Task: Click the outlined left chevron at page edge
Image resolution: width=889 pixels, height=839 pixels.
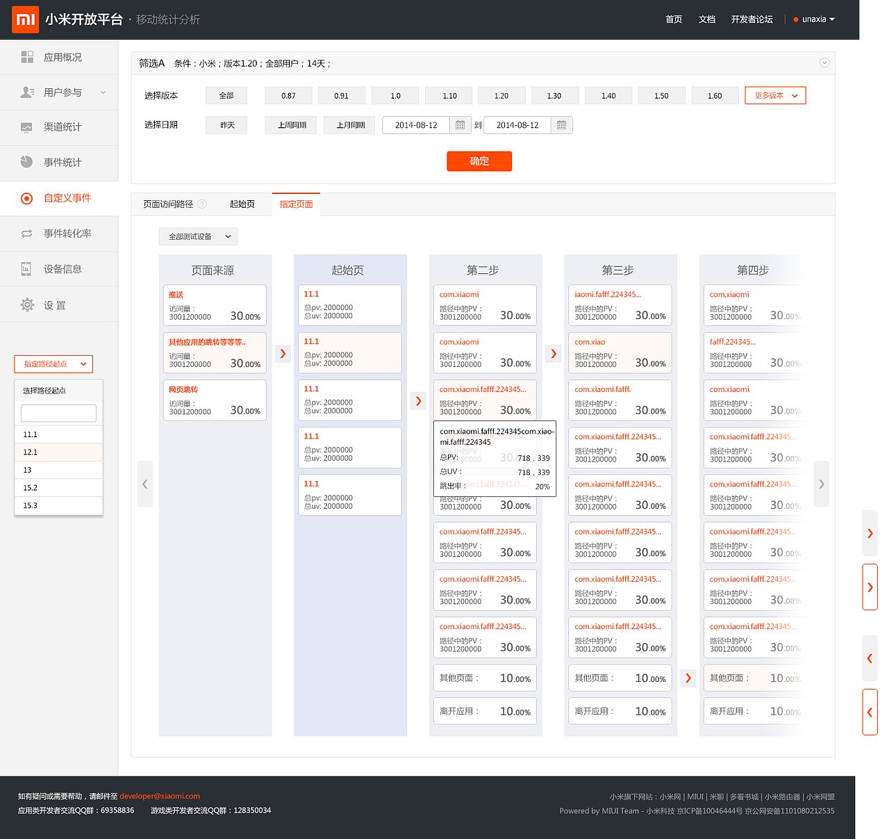Action: coord(870,712)
